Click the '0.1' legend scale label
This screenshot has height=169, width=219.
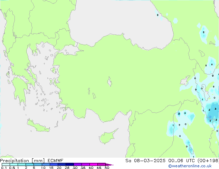[x=4, y=168]
